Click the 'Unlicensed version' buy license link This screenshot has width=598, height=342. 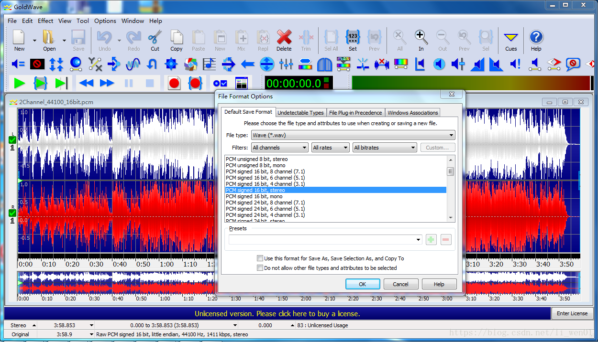coord(277,314)
